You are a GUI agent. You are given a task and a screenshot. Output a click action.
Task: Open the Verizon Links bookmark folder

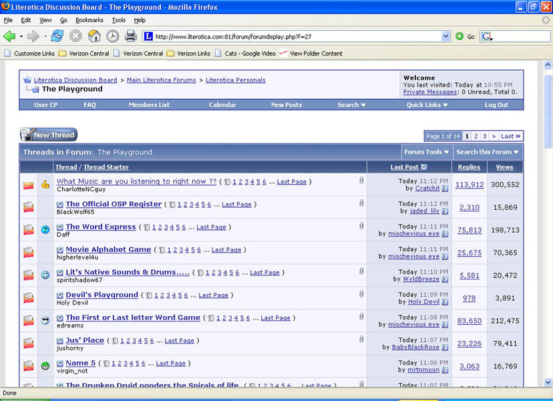point(189,53)
